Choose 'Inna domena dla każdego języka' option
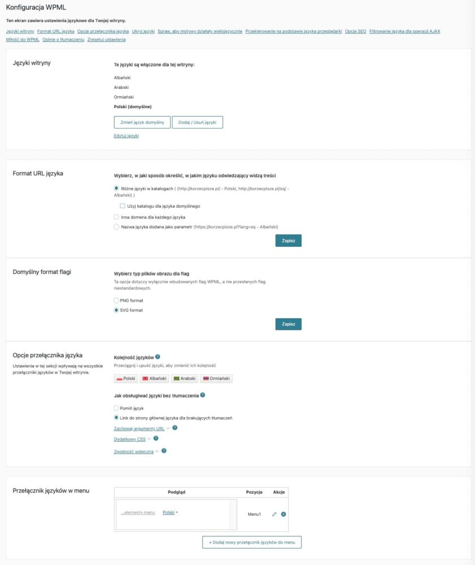 [116, 217]
